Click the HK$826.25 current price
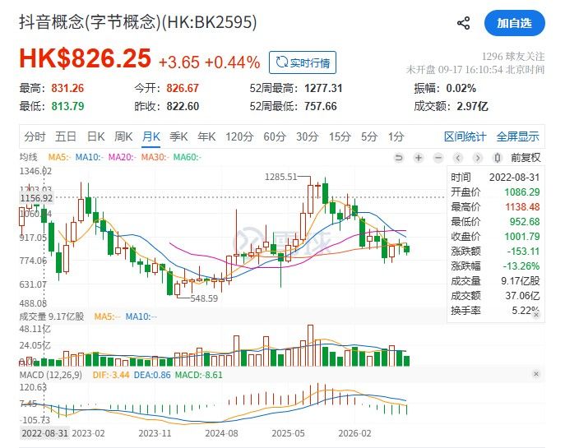 point(85,58)
